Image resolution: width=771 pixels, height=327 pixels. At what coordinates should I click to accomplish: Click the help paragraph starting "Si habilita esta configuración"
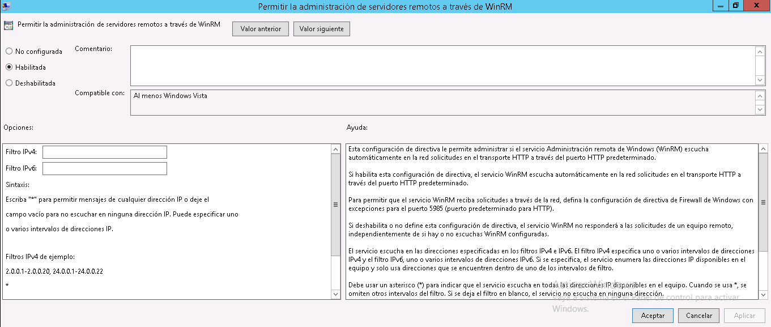544,179
